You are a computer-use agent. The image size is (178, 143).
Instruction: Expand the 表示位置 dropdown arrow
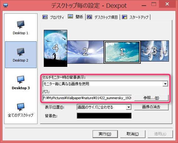pos(129,107)
